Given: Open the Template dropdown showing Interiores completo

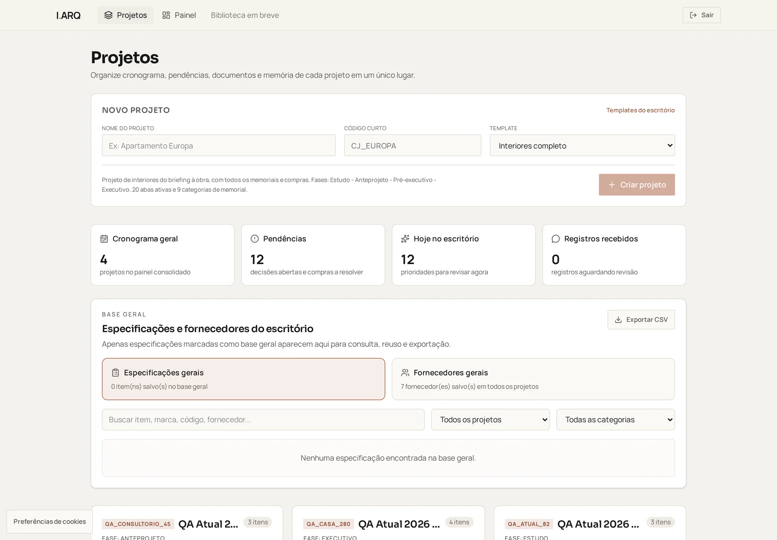Looking at the screenshot, I should (x=582, y=146).
